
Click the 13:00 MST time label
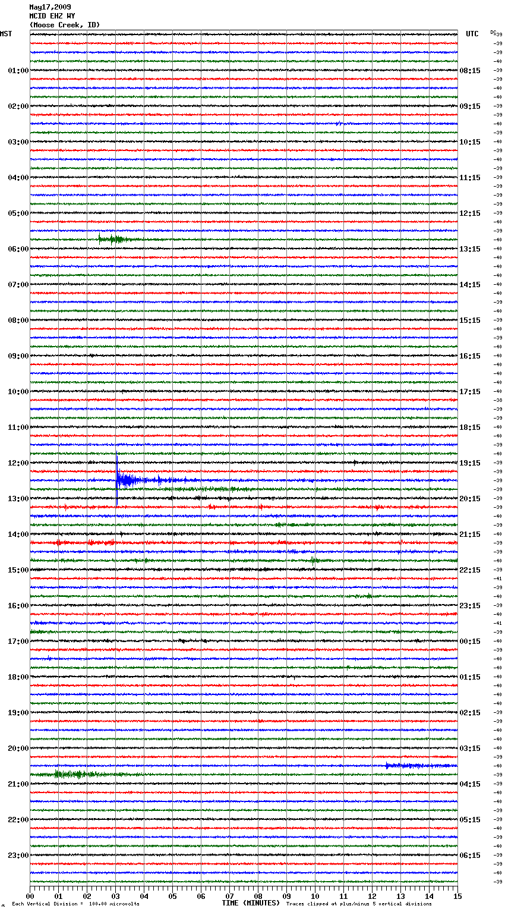tap(18, 499)
